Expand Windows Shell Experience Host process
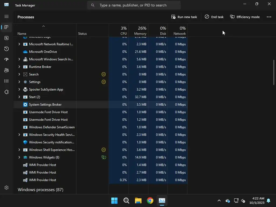 coord(19,150)
